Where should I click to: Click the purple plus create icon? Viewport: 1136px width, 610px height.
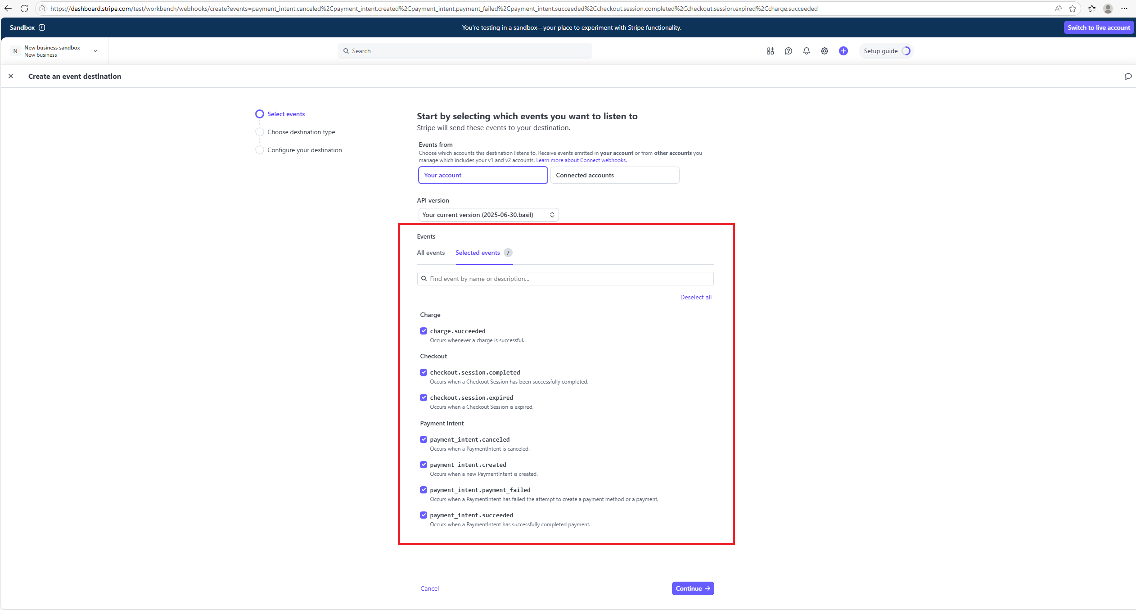point(843,51)
